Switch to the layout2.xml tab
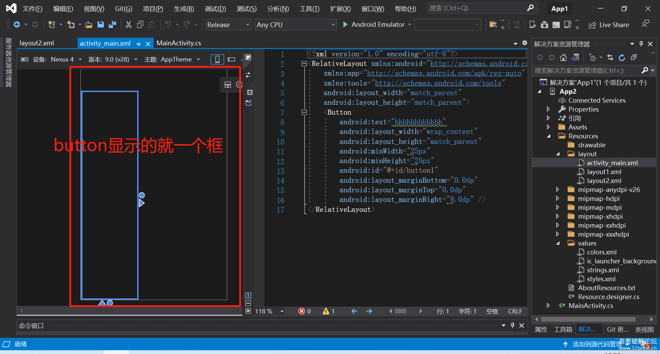660x354 pixels. [x=37, y=43]
